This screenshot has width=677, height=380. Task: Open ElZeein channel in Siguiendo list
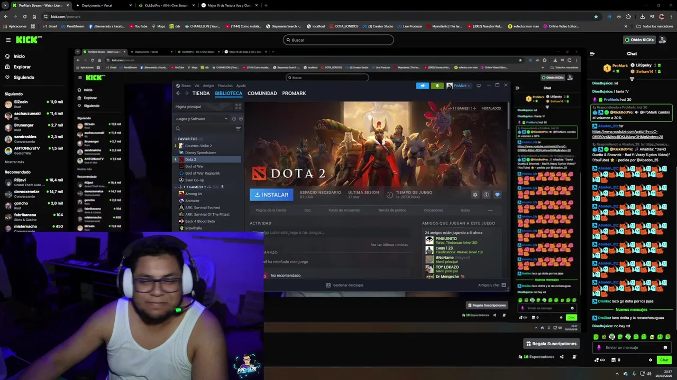(34, 104)
